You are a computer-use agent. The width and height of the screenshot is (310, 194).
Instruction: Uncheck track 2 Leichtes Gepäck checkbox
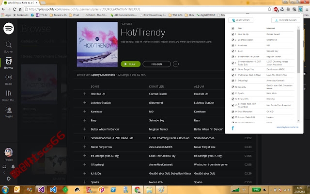click(232, 40)
